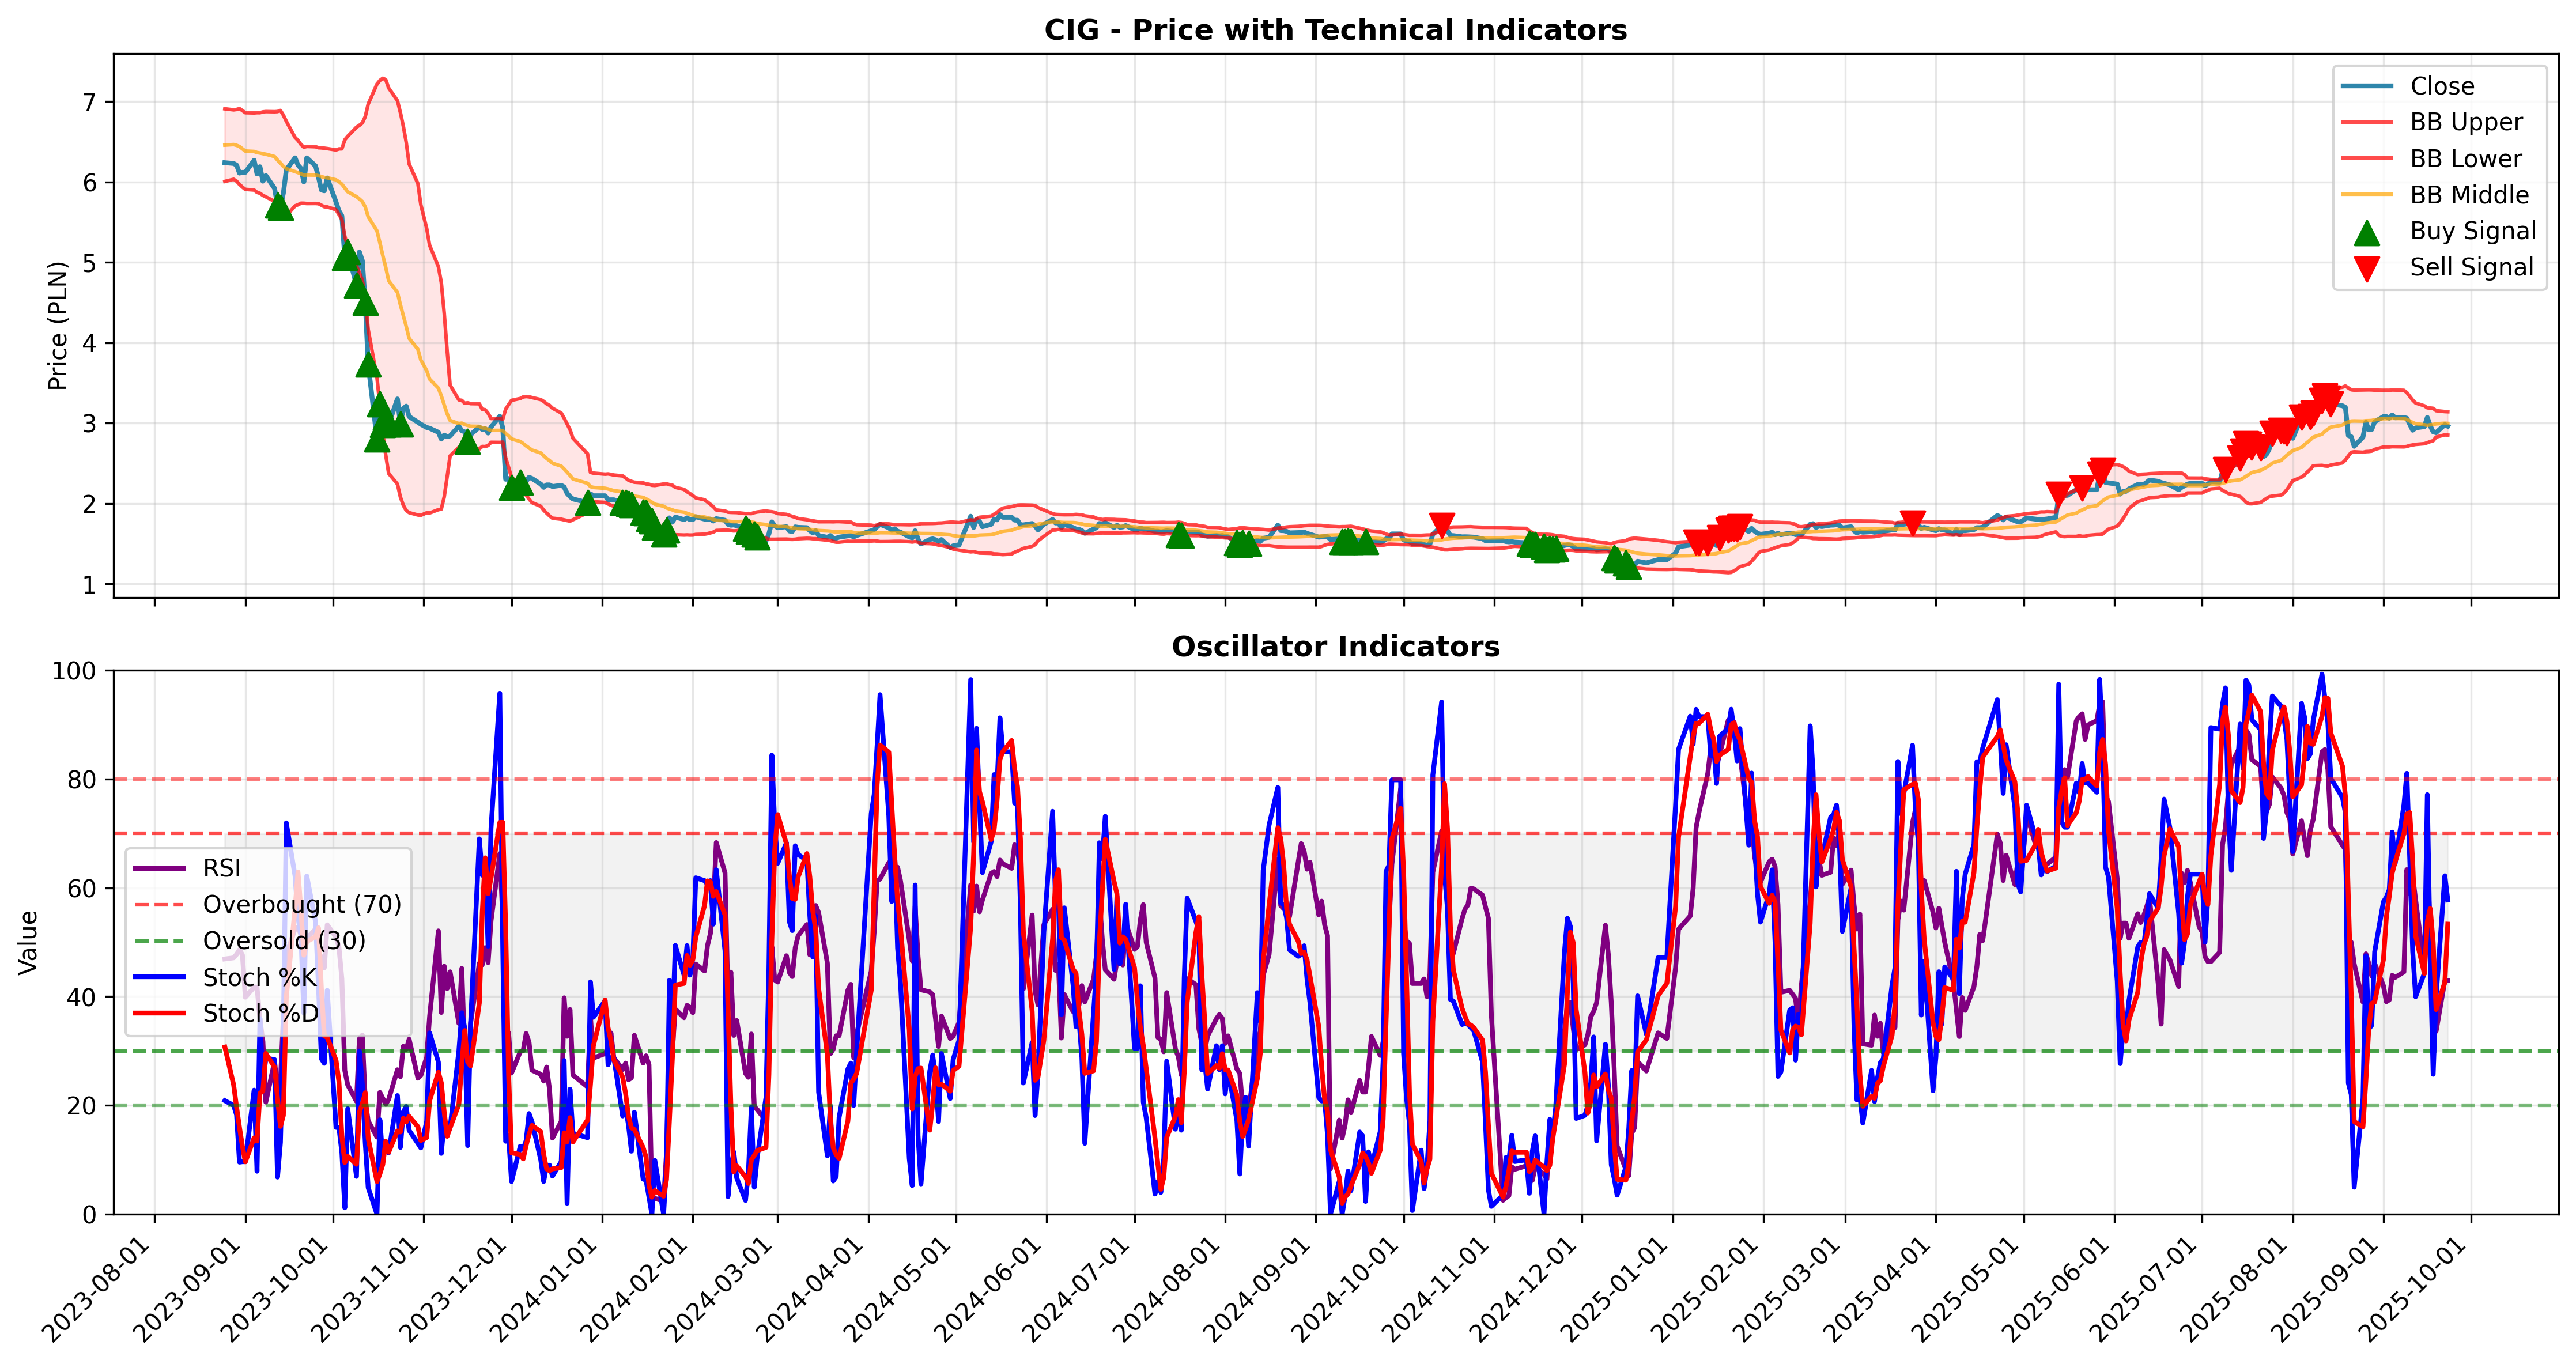Click the oscillator axis tick '100'
2576x1364 pixels.
pos(75,671)
